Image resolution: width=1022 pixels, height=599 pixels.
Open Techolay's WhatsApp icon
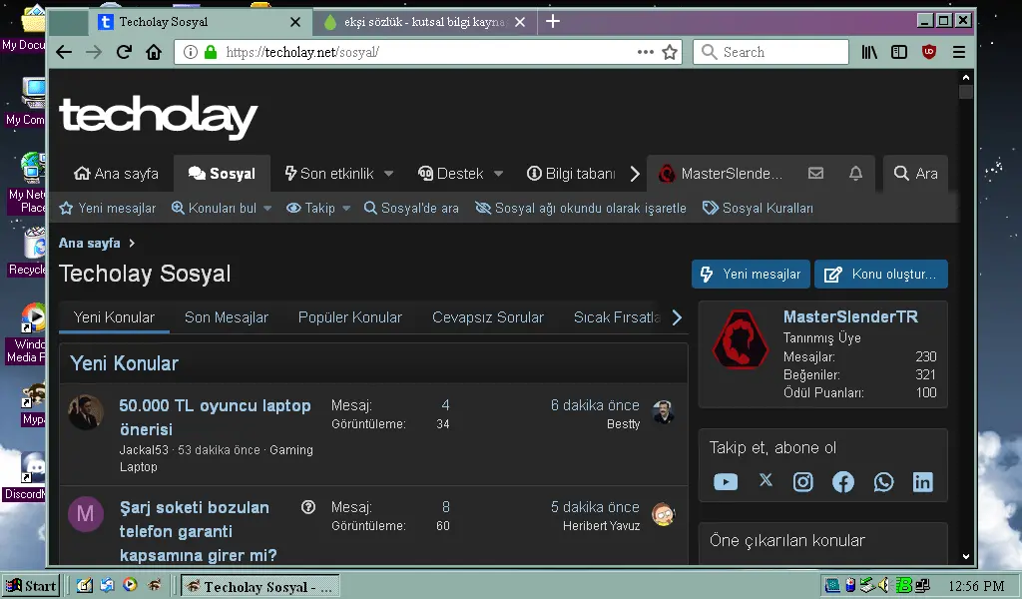tap(884, 482)
